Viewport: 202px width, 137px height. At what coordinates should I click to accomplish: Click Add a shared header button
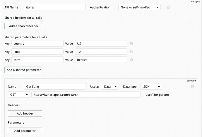(24, 26)
